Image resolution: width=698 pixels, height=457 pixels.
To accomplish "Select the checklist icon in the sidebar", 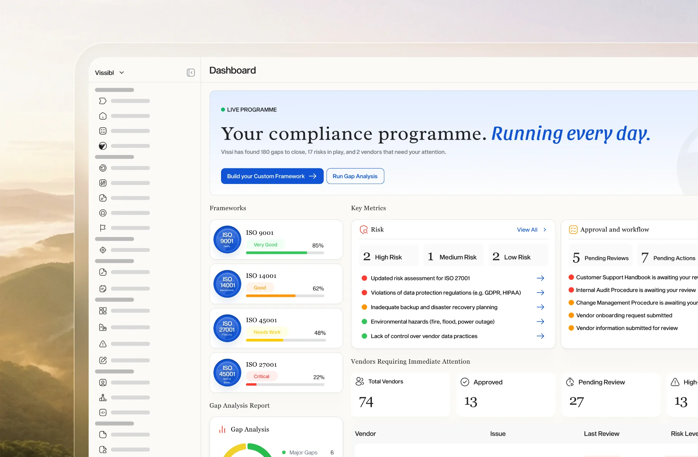I will [x=103, y=131].
